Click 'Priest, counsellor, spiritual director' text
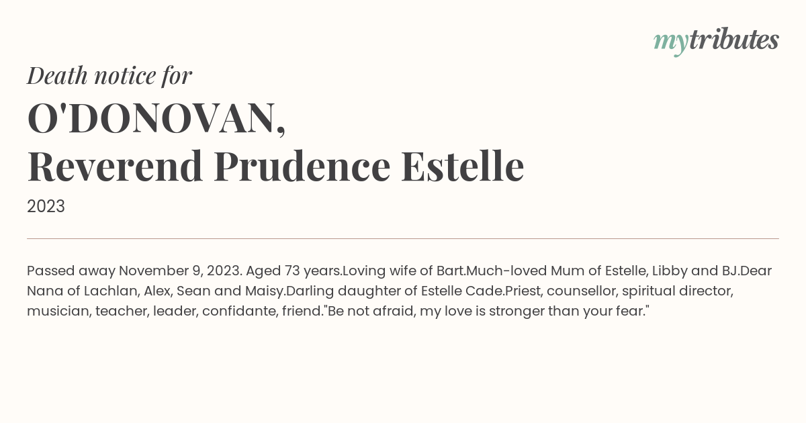This screenshot has height=423, width=806. [619, 291]
